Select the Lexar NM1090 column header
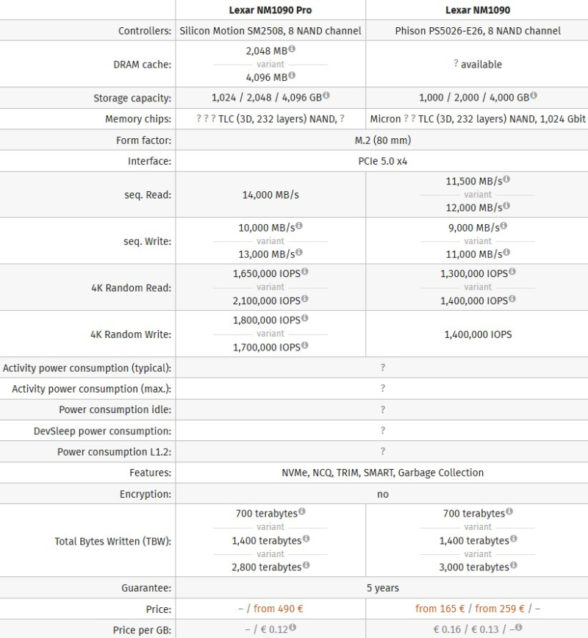This screenshot has height=638, width=588. (478, 10)
